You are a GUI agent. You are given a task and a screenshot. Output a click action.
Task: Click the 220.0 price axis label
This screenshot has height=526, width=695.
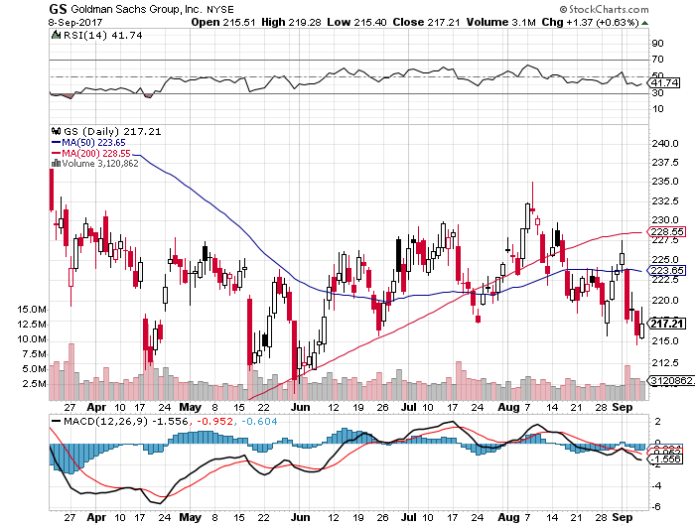(665, 300)
